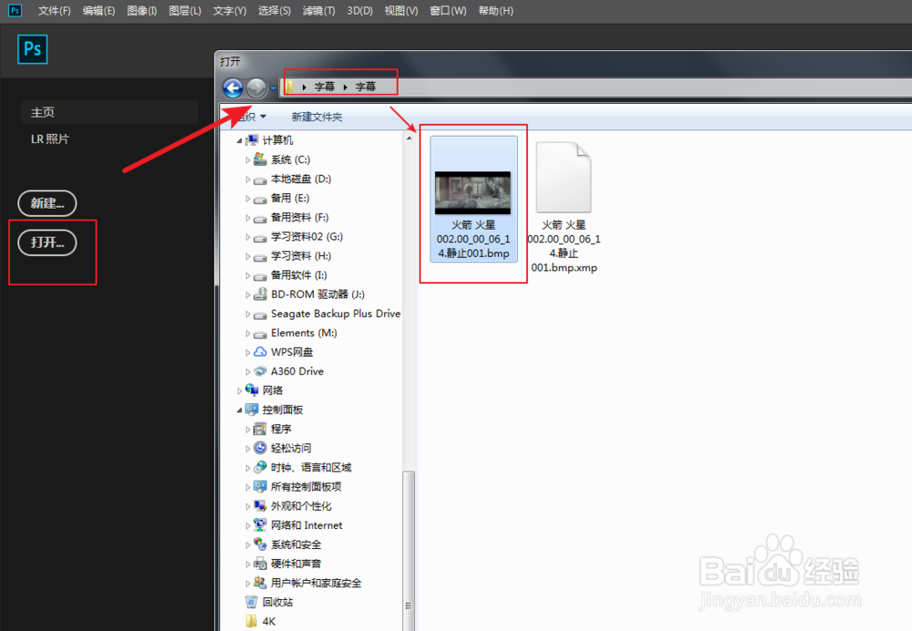Select 学习资料 (H:) in the tree

[301, 256]
